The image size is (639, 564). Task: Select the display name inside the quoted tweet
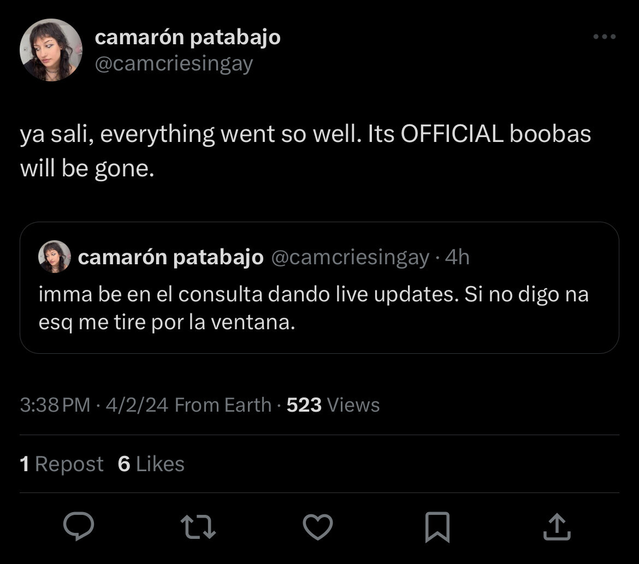[170, 257]
